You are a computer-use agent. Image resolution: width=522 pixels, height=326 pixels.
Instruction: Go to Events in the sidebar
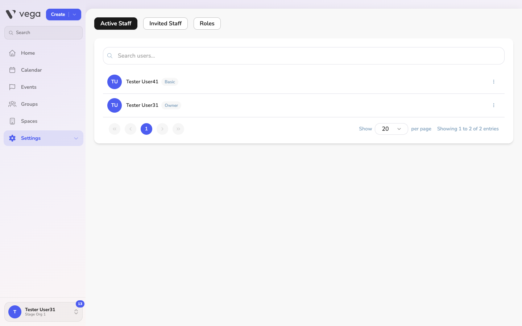pos(43,87)
